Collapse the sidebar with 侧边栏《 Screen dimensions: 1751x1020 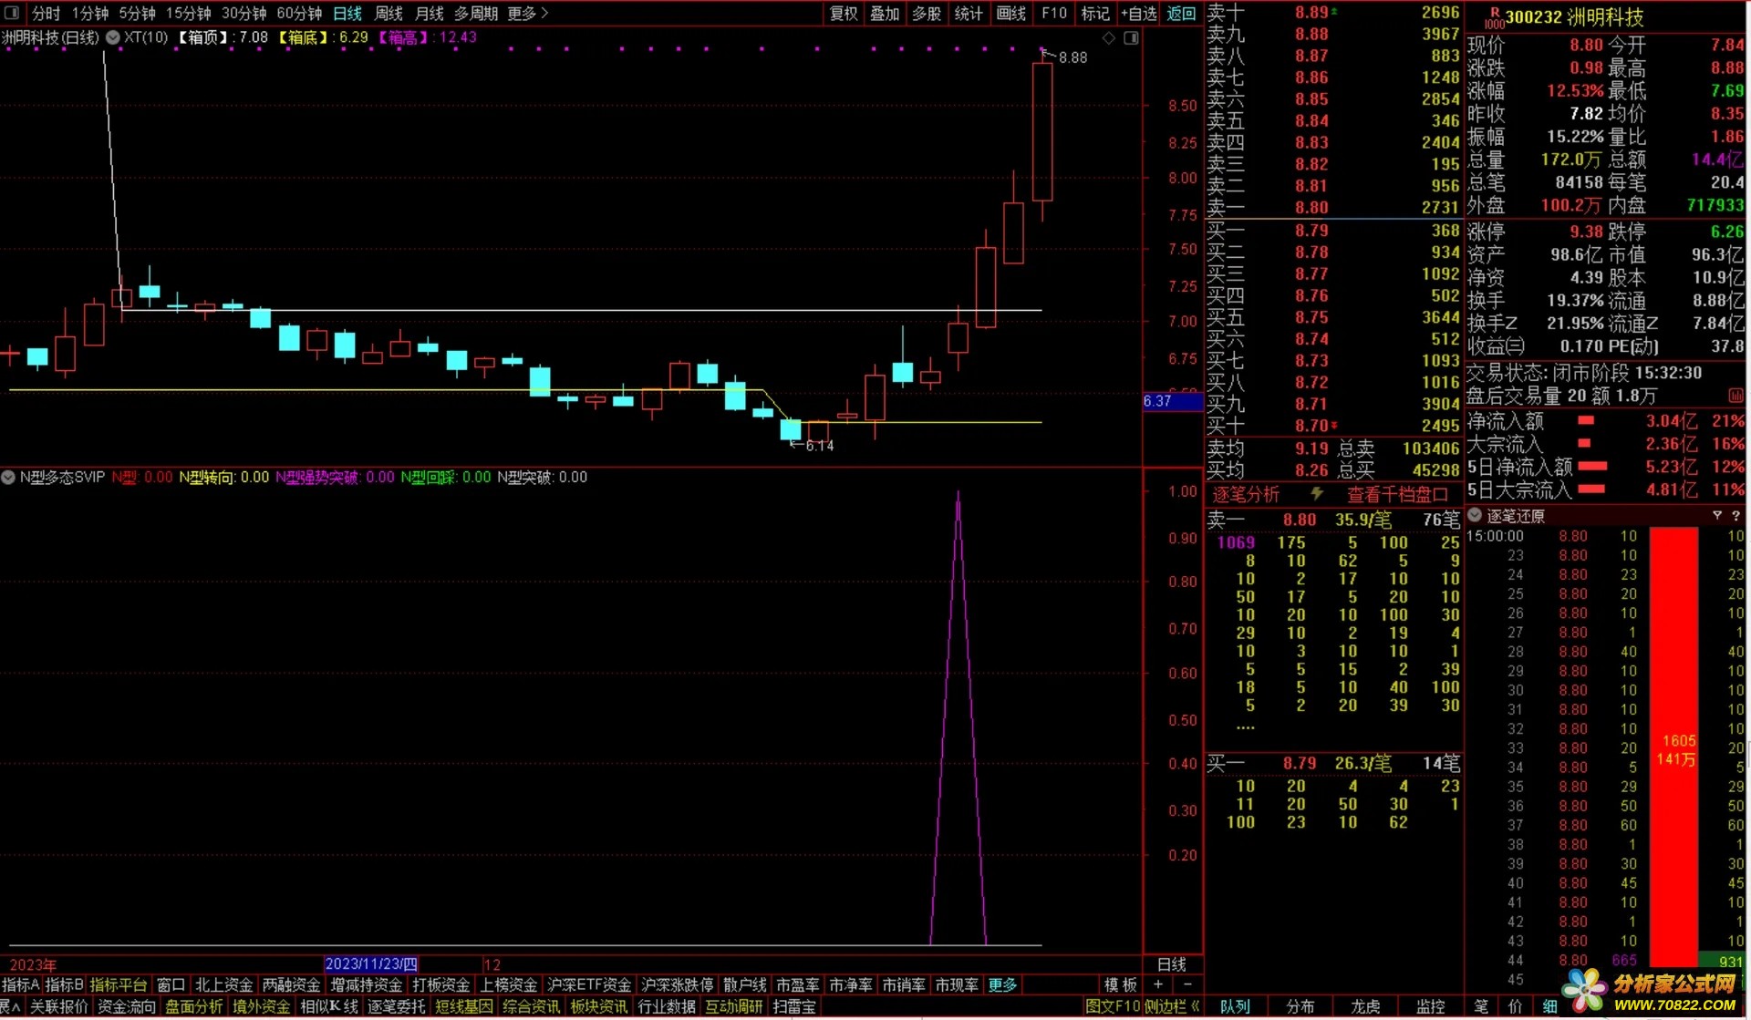1171,1006
